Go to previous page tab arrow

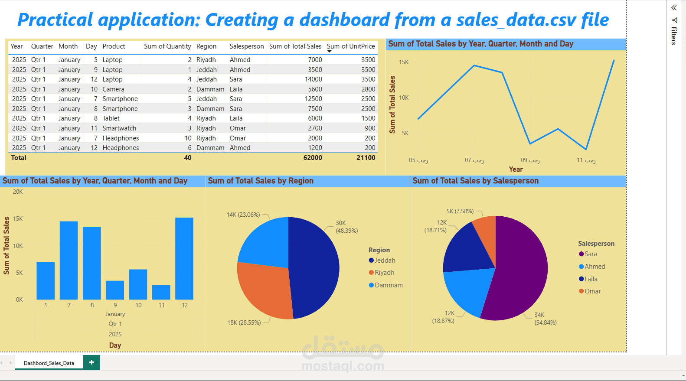(x=2, y=363)
